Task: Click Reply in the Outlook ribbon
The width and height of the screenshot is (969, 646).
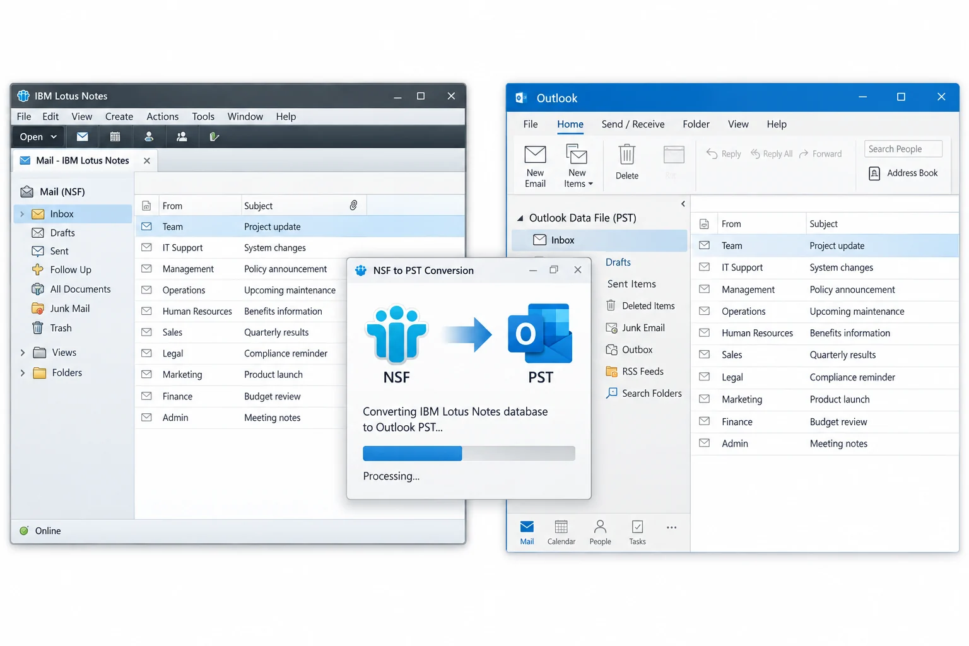Action: (x=724, y=153)
